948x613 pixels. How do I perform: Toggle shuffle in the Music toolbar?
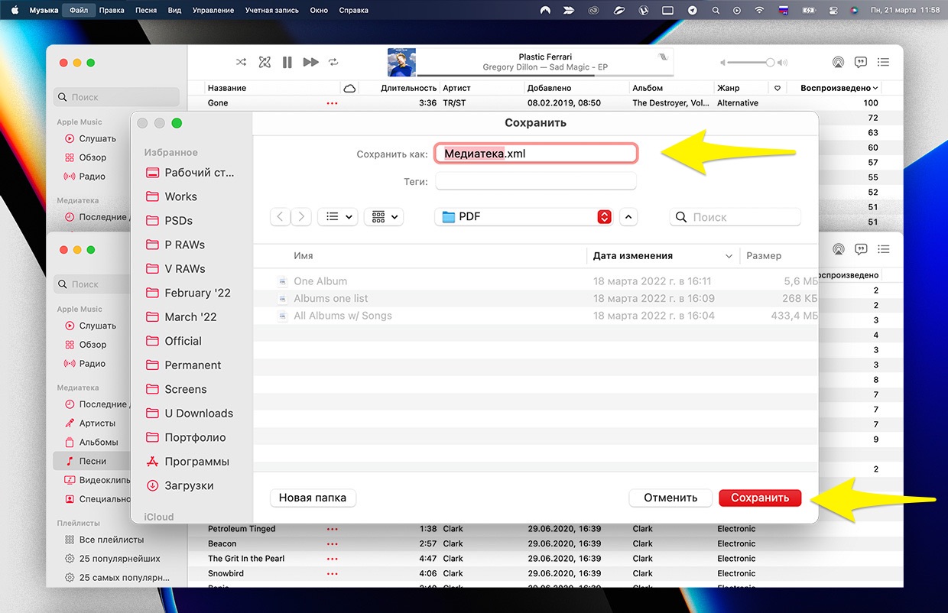tap(242, 62)
